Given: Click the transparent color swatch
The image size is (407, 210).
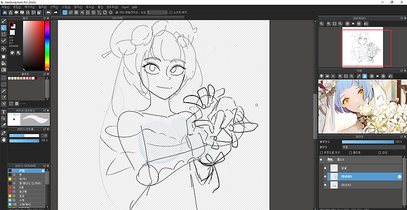Looking at the screenshot, I should click(x=12, y=33).
